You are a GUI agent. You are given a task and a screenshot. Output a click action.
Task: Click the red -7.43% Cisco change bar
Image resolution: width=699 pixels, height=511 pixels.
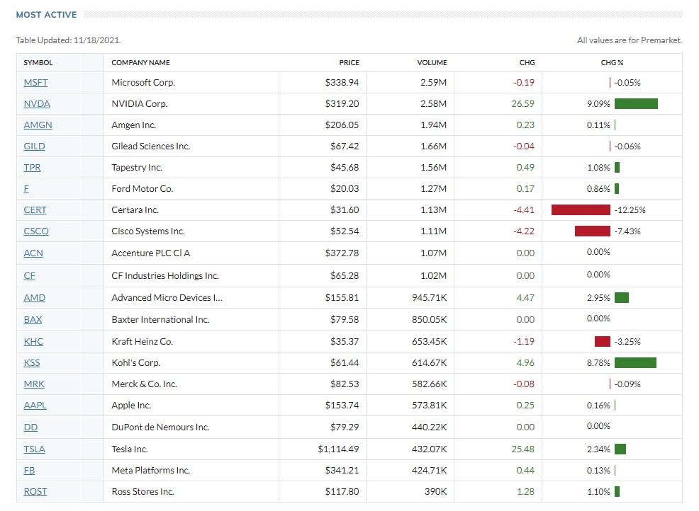pyautogui.click(x=593, y=231)
